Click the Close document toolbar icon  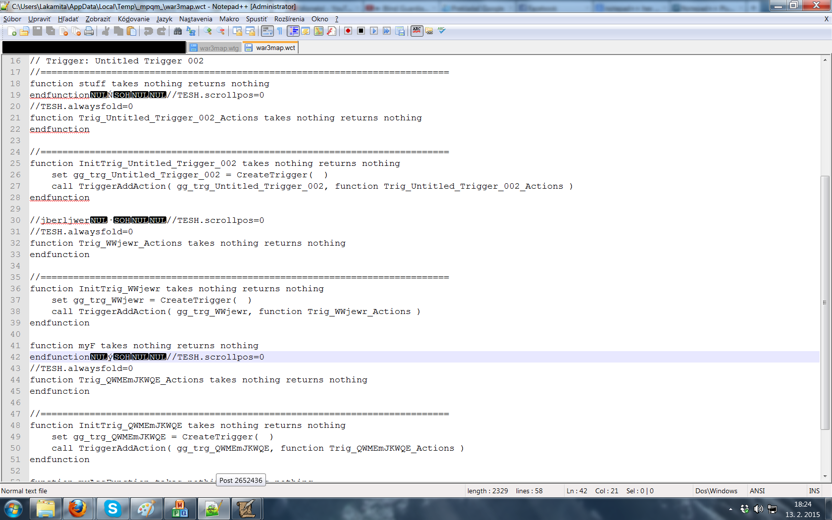63,31
